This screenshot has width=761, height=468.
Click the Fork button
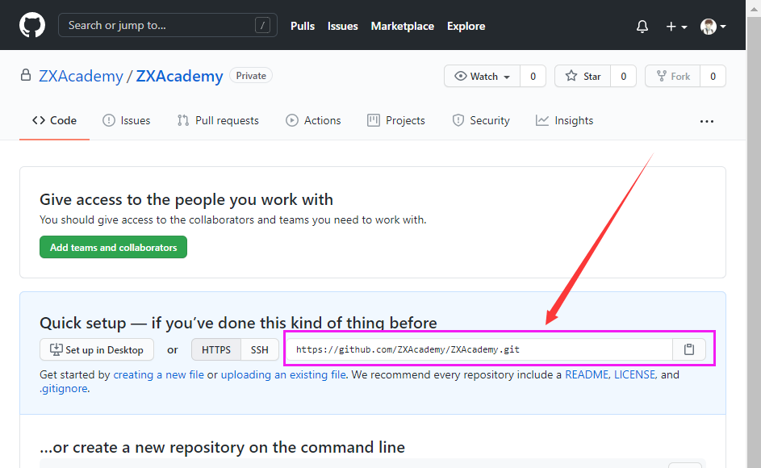(x=673, y=76)
